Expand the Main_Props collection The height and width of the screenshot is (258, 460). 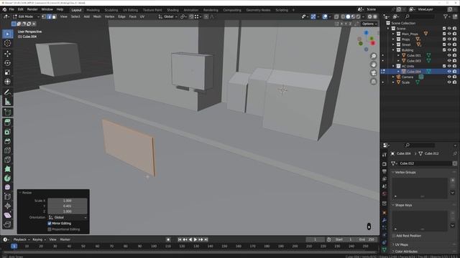pos(393,34)
